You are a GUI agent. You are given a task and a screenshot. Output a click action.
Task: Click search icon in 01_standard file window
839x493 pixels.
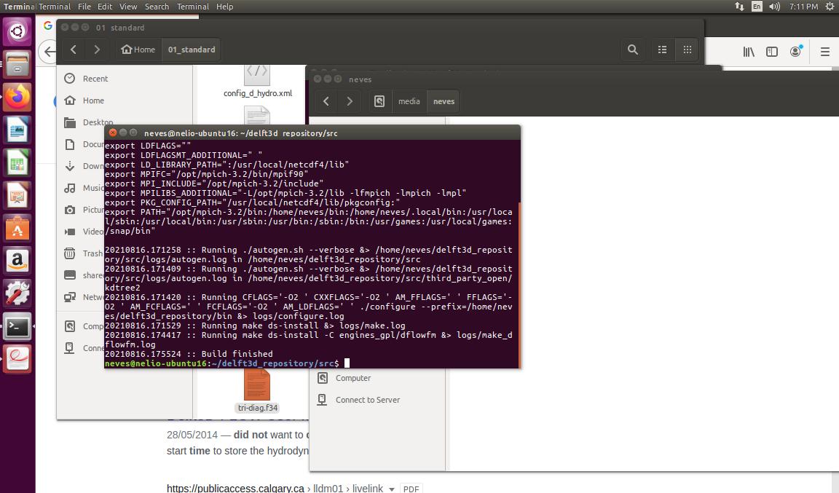[632, 50]
